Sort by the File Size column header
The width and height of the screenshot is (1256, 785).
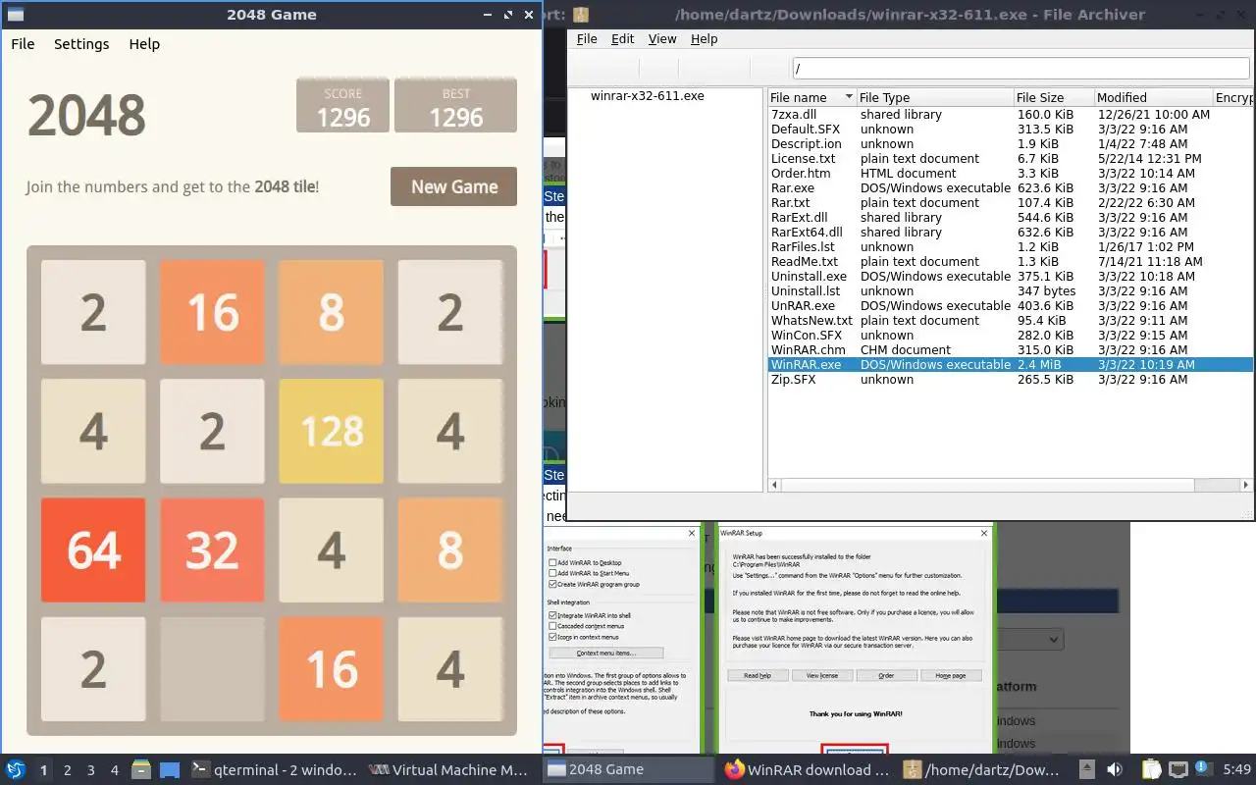(x=1053, y=98)
